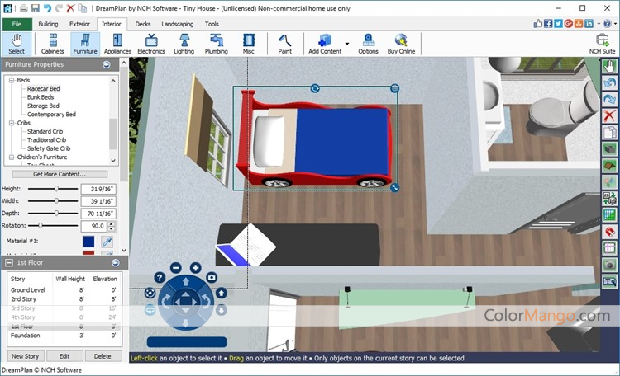Click the Width value input field

(98, 201)
